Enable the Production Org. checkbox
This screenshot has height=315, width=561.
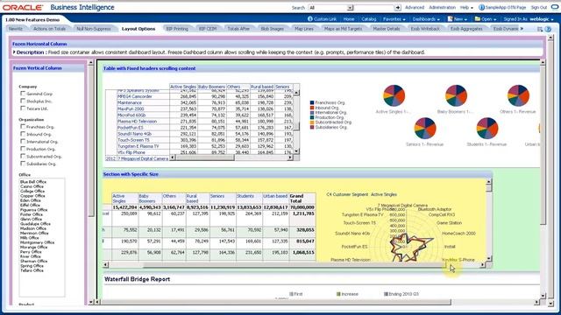click(x=23, y=149)
